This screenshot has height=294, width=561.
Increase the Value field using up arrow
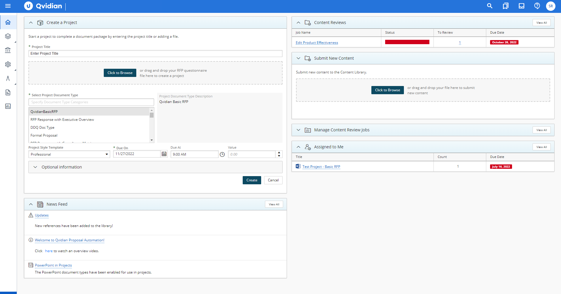point(279,152)
